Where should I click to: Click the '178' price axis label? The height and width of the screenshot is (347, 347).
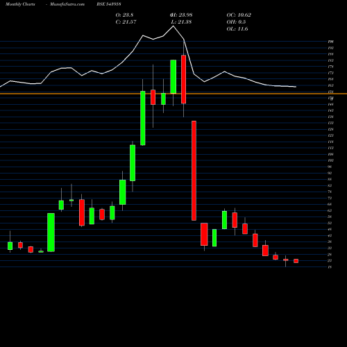click(x=330, y=67)
